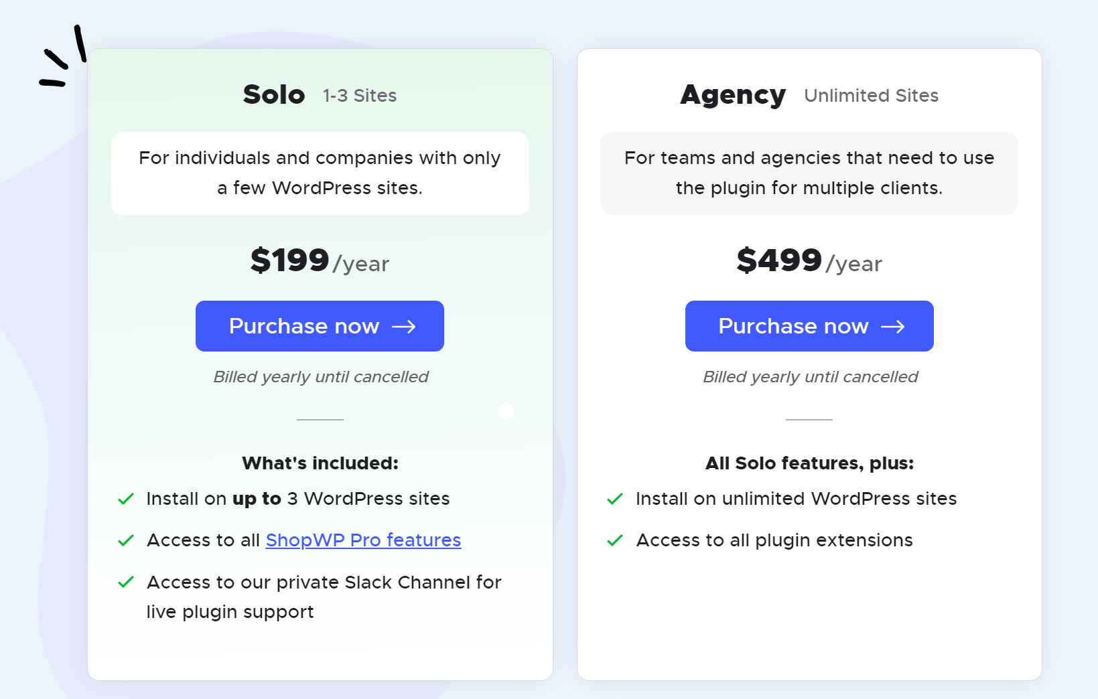Click 'What's included:' heading
The width and height of the screenshot is (1098, 699).
click(x=320, y=463)
